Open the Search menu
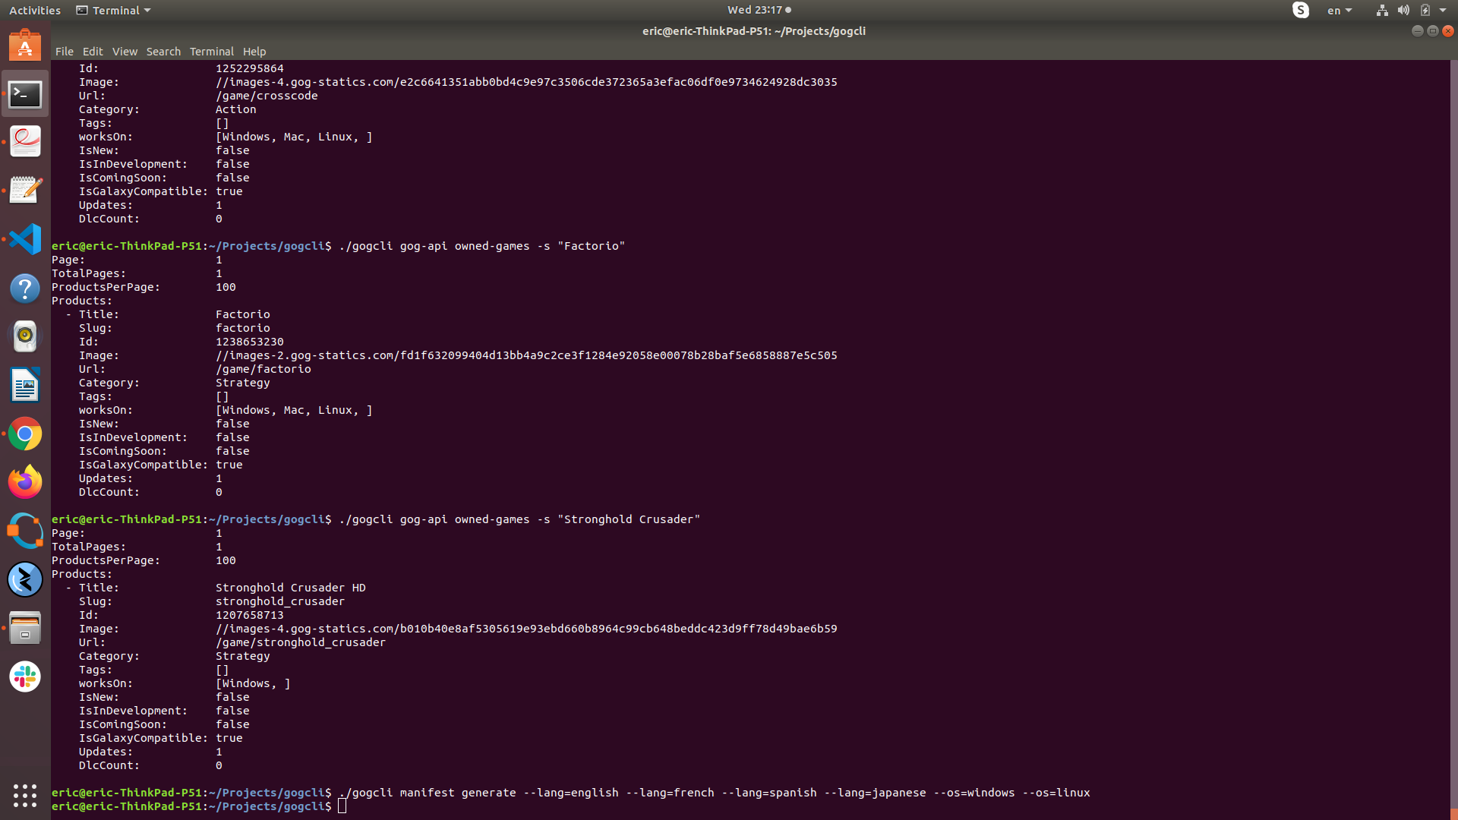Image resolution: width=1458 pixels, height=820 pixels. pyautogui.click(x=163, y=52)
